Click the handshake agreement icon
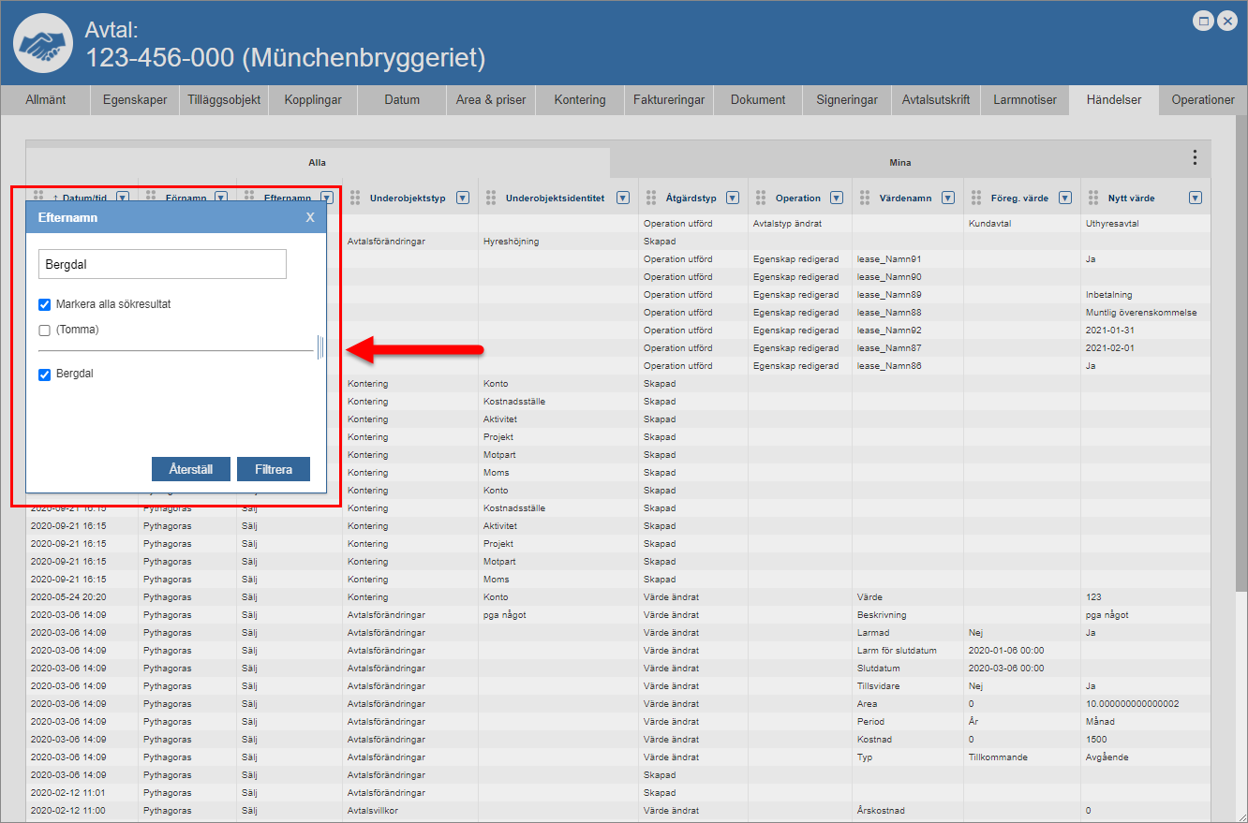Viewport: 1248px width, 823px height. [43, 43]
